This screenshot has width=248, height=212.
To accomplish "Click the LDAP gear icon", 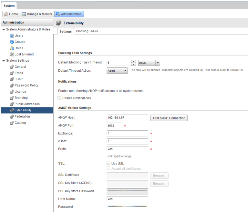I will click(x=12, y=79).
